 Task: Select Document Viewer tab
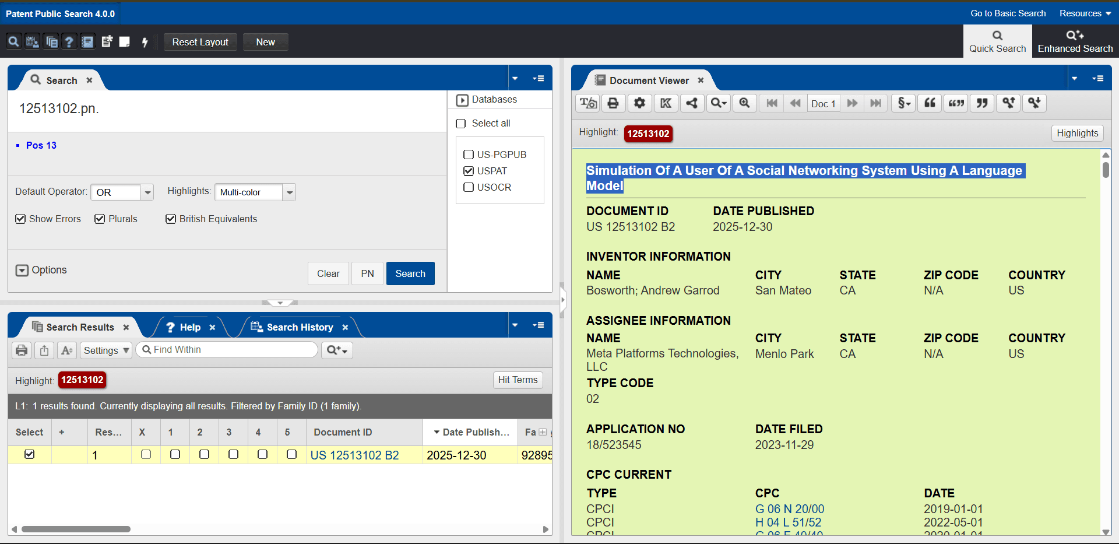pyautogui.click(x=649, y=80)
